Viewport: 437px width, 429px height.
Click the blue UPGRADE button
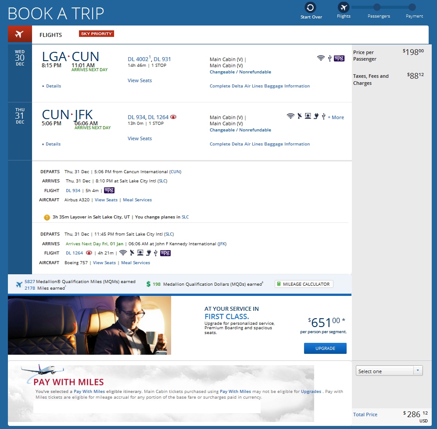(x=325, y=348)
